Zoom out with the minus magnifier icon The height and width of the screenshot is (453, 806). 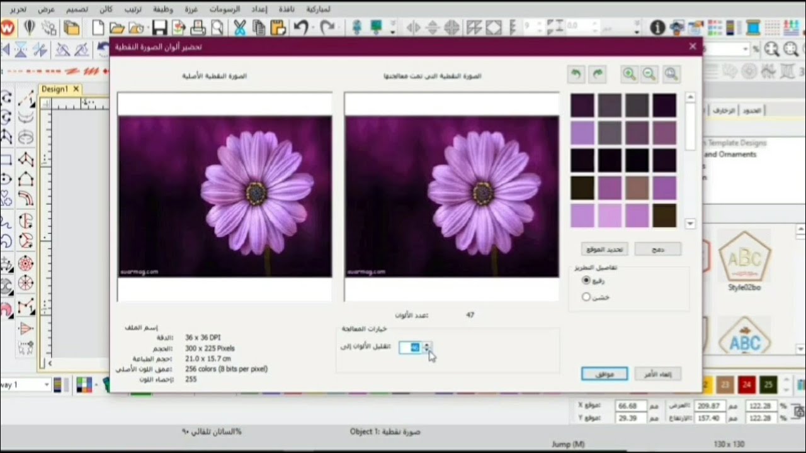(649, 74)
